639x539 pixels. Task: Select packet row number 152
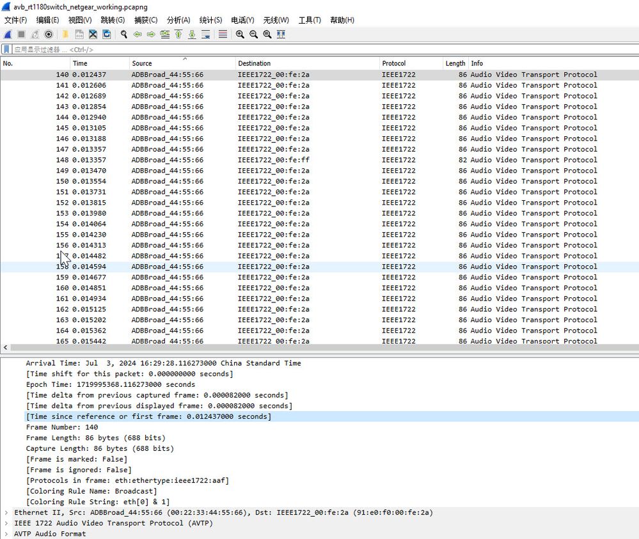point(320,203)
